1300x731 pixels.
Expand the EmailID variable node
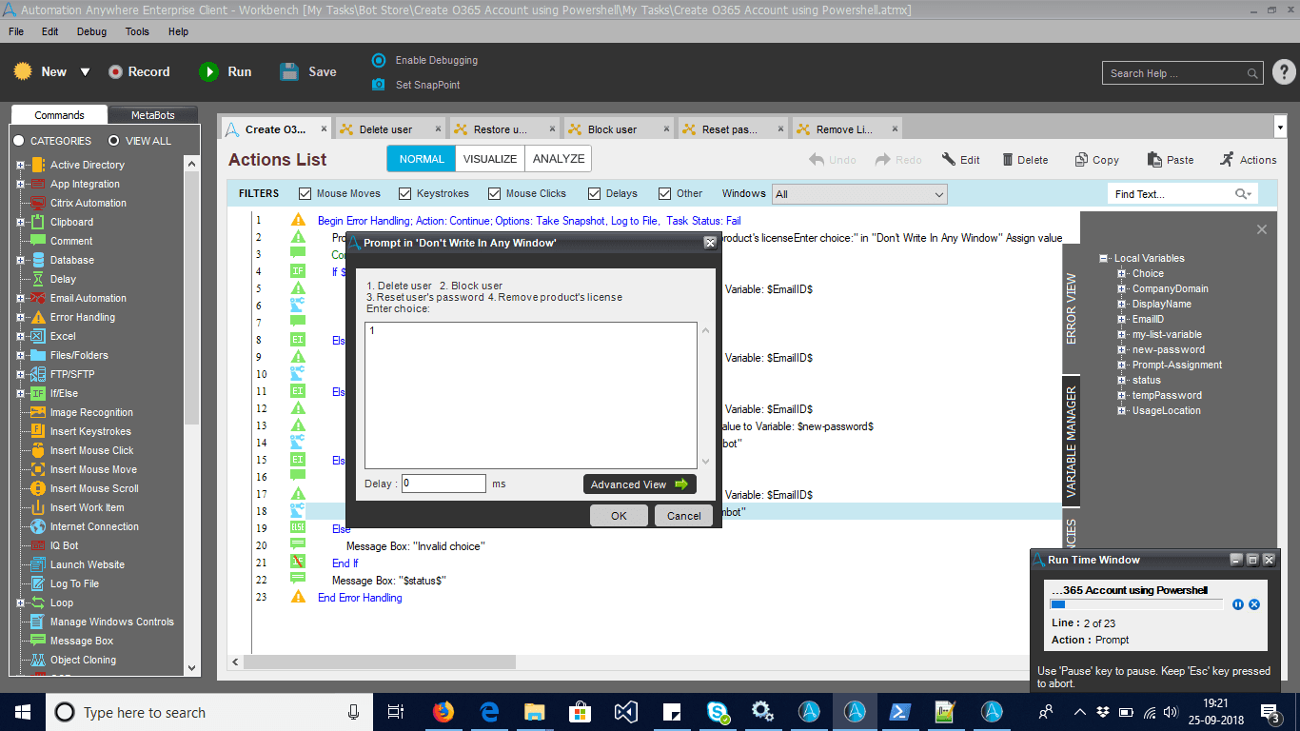point(1122,319)
